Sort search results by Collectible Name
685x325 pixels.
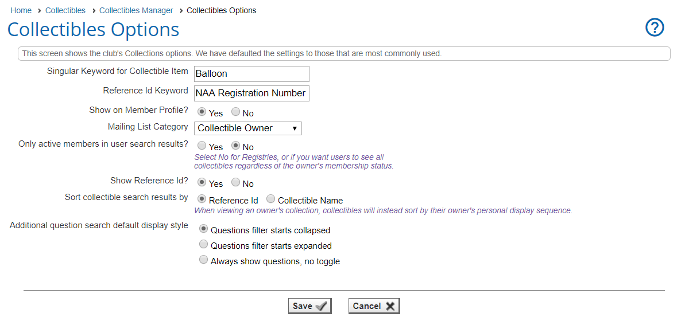pyautogui.click(x=271, y=199)
